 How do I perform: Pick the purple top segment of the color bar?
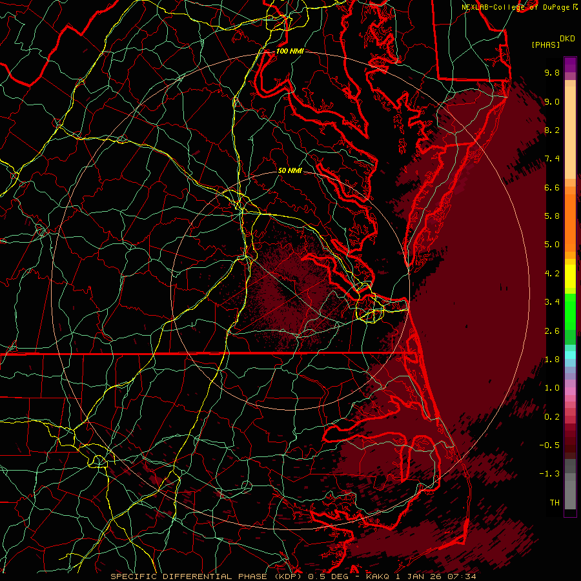570,65
